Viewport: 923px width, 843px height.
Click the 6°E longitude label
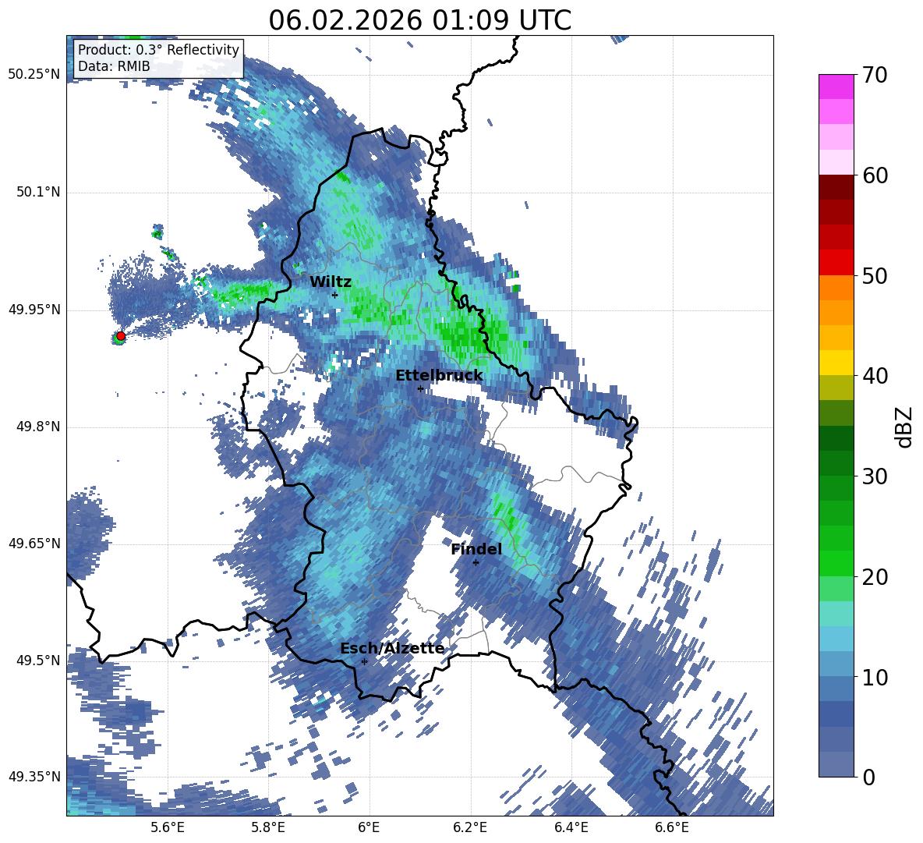(369, 827)
